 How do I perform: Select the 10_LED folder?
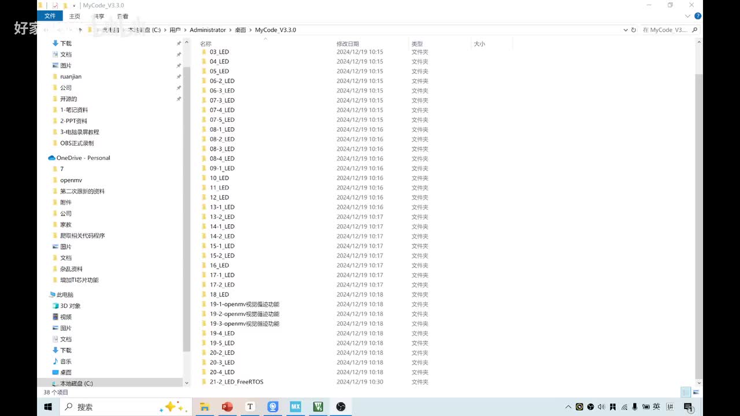219,178
